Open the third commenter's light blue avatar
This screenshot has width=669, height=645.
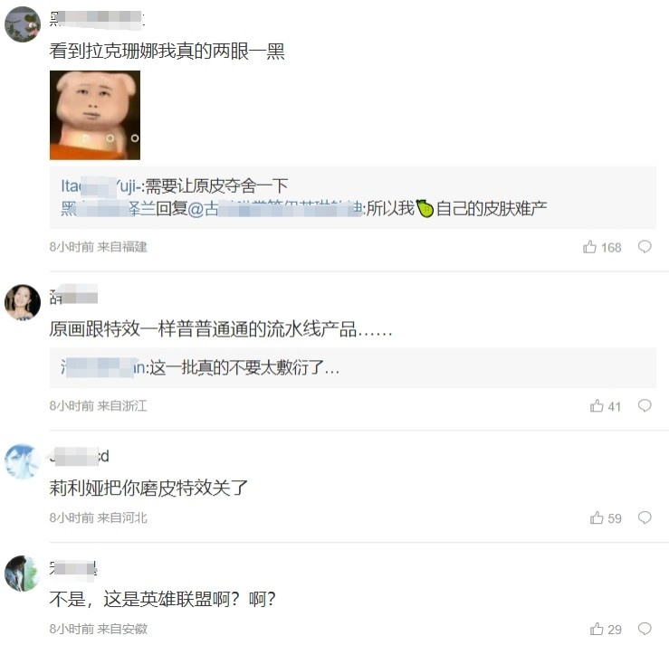click(23, 461)
